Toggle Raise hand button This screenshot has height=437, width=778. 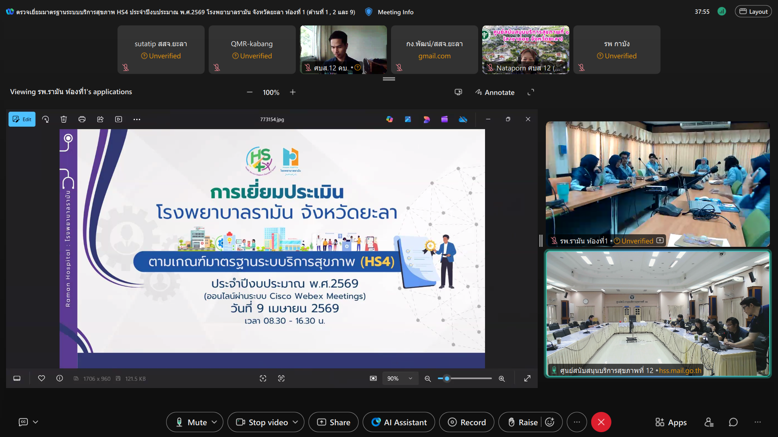(x=523, y=422)
